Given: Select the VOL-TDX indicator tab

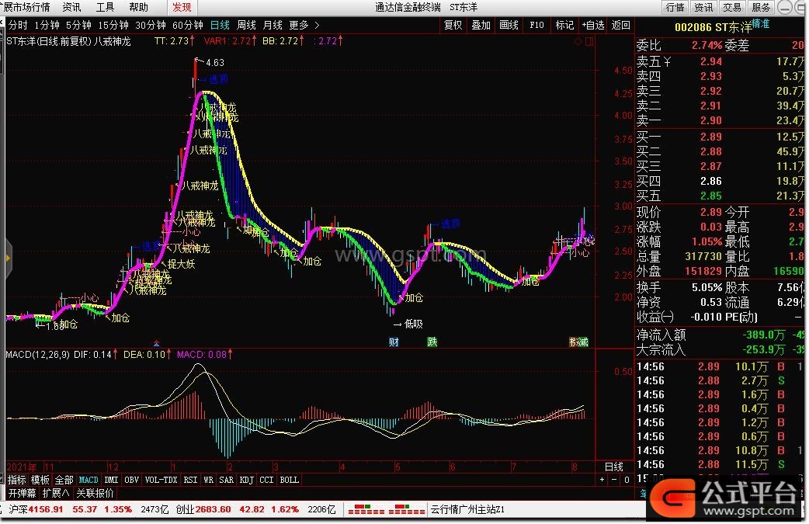Looking at the screenshot, I should [161, 480].
